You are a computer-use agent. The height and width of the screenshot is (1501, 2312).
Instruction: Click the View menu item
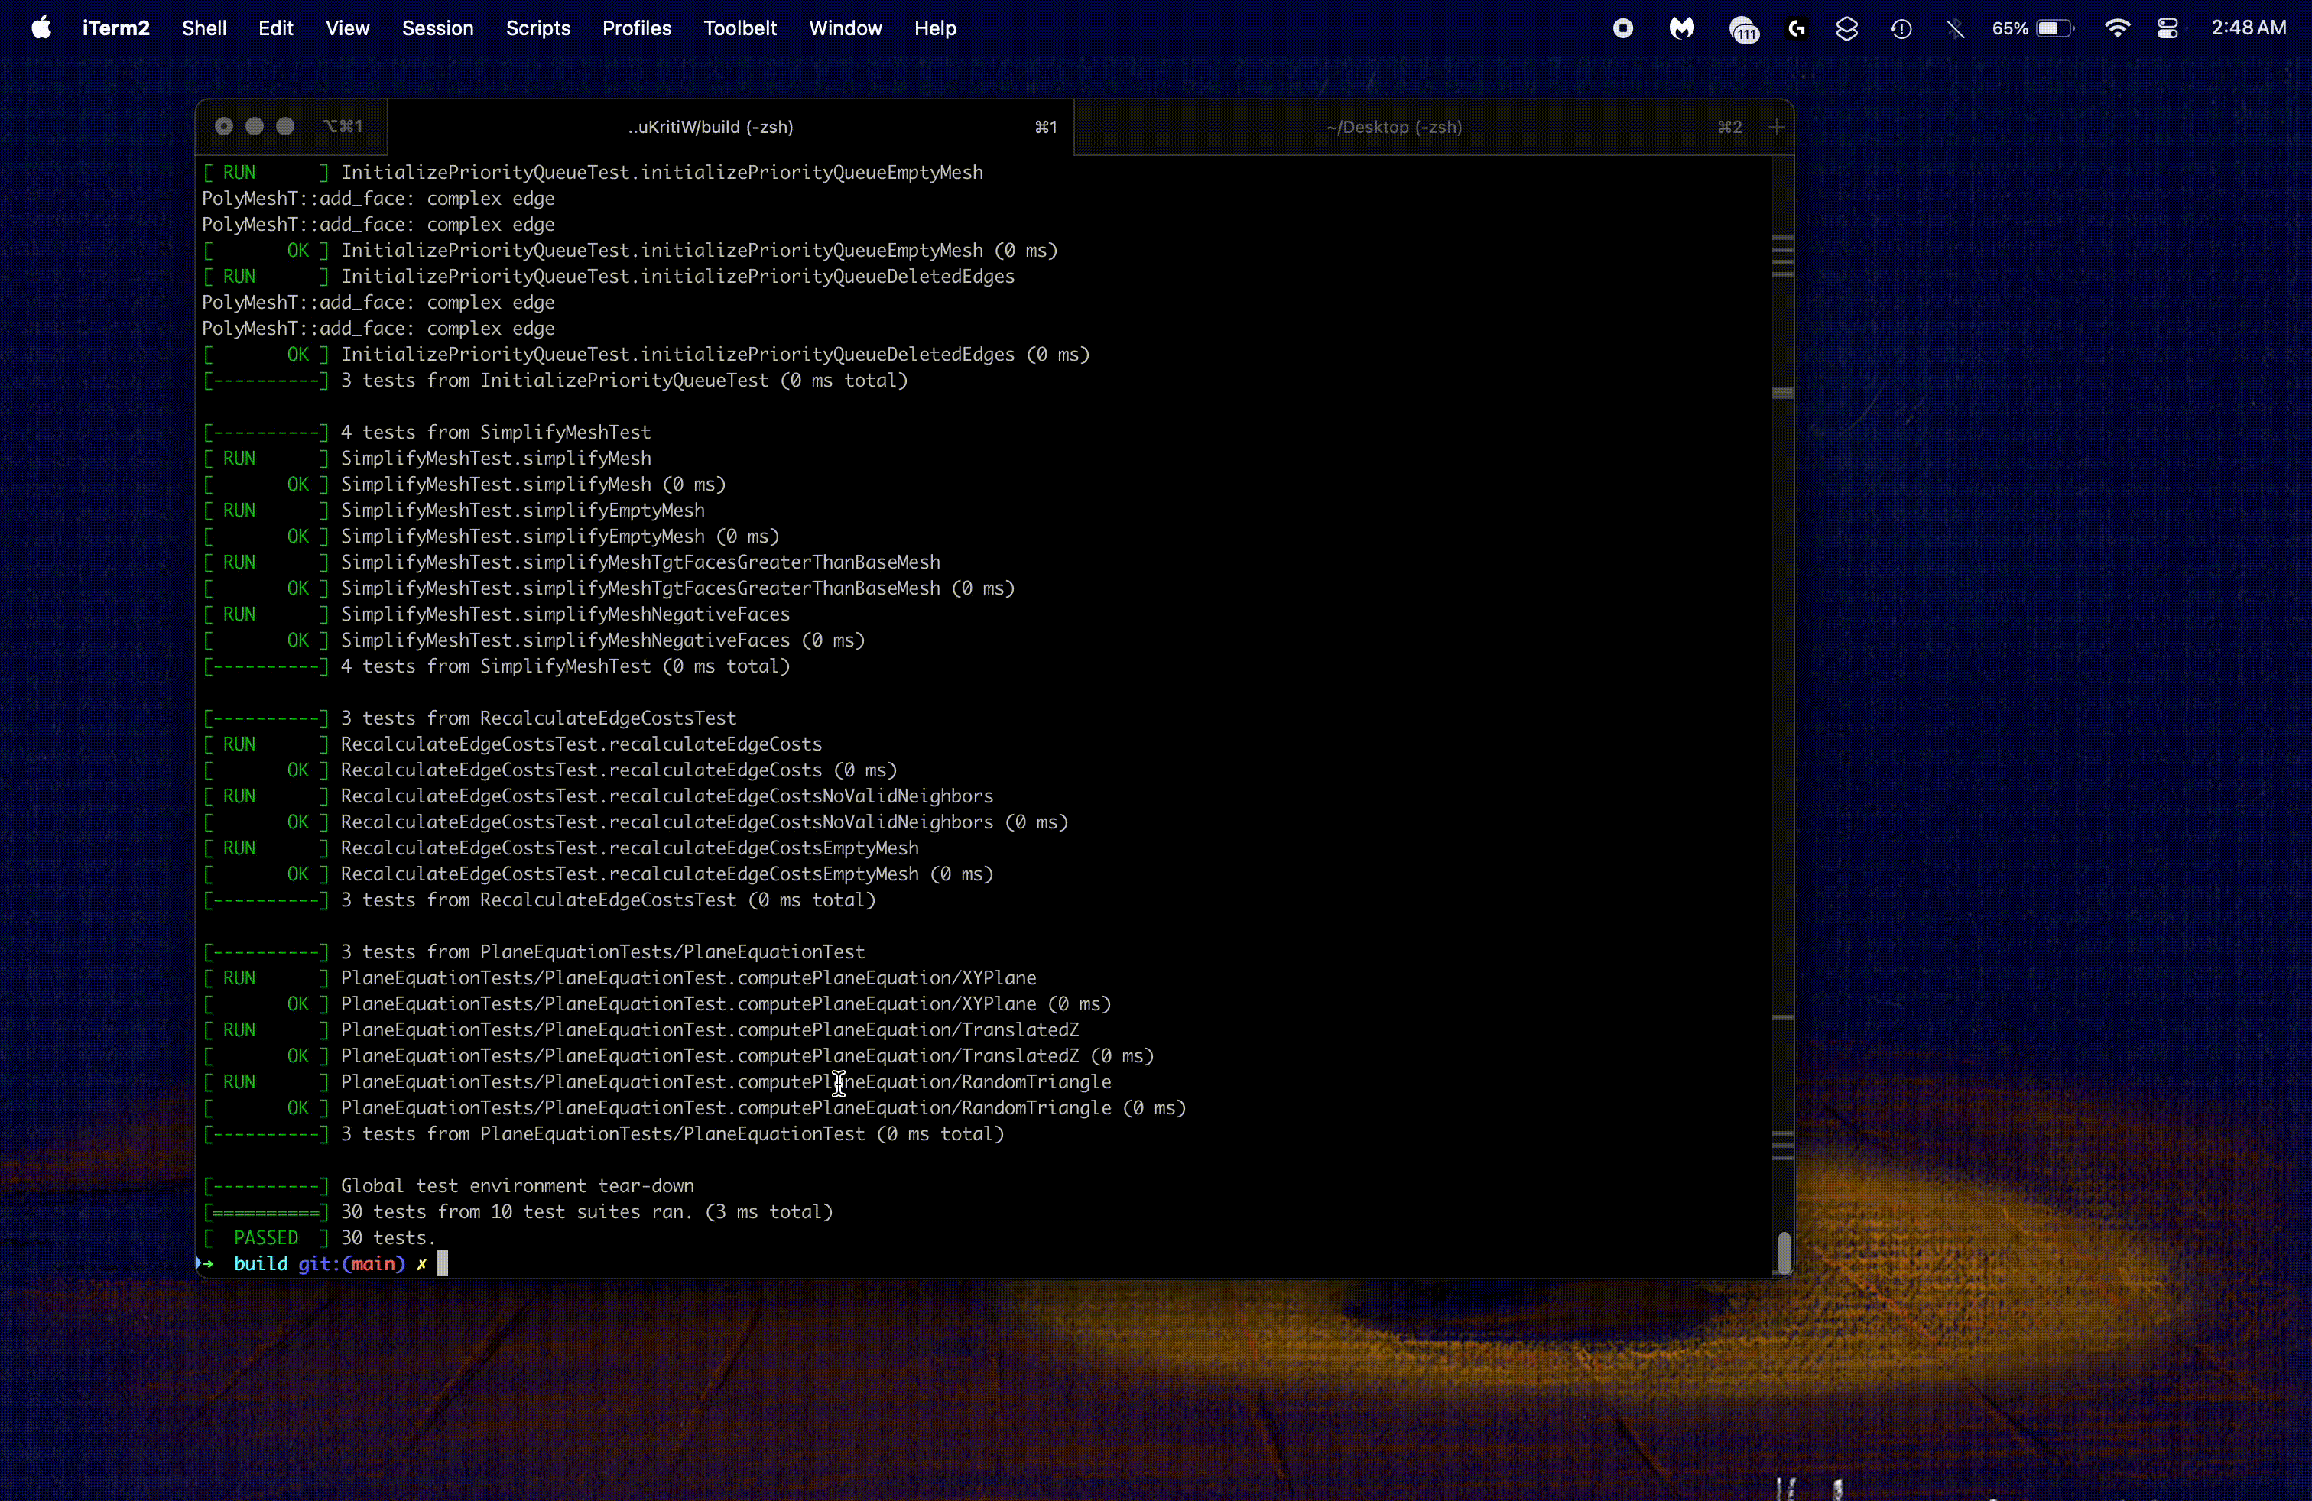[347, 27]
